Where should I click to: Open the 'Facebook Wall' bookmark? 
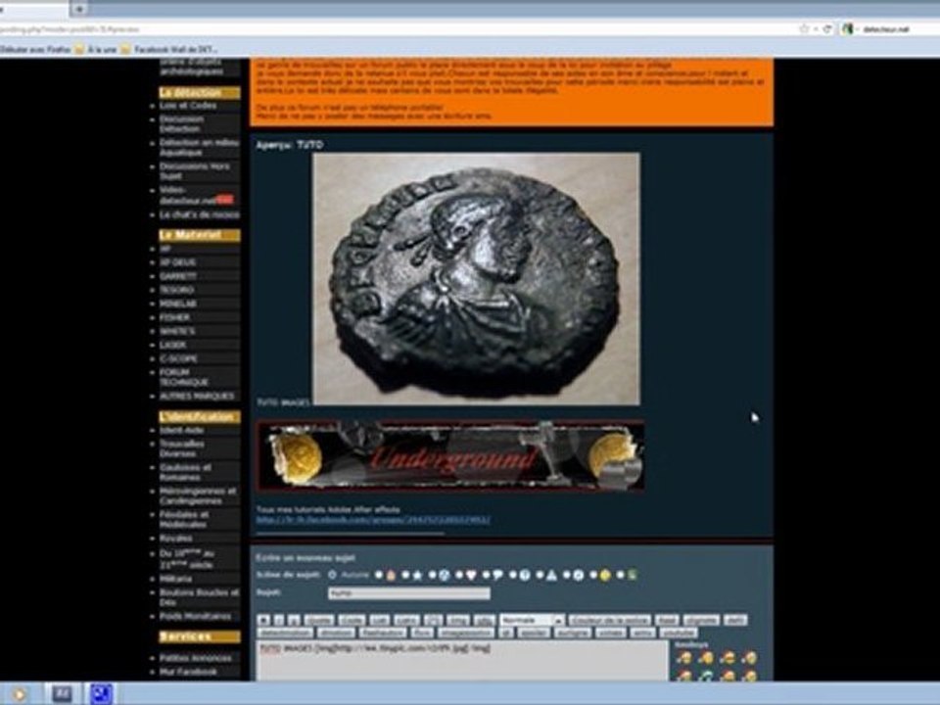click(169, 49)
